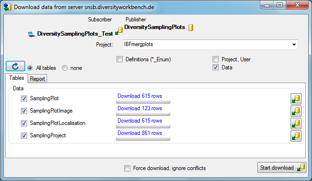This screenshot has width=312, height=181.
Task: Click the SamplingPlotLocalisation progress bar
Action: click(x=143, y=126)
